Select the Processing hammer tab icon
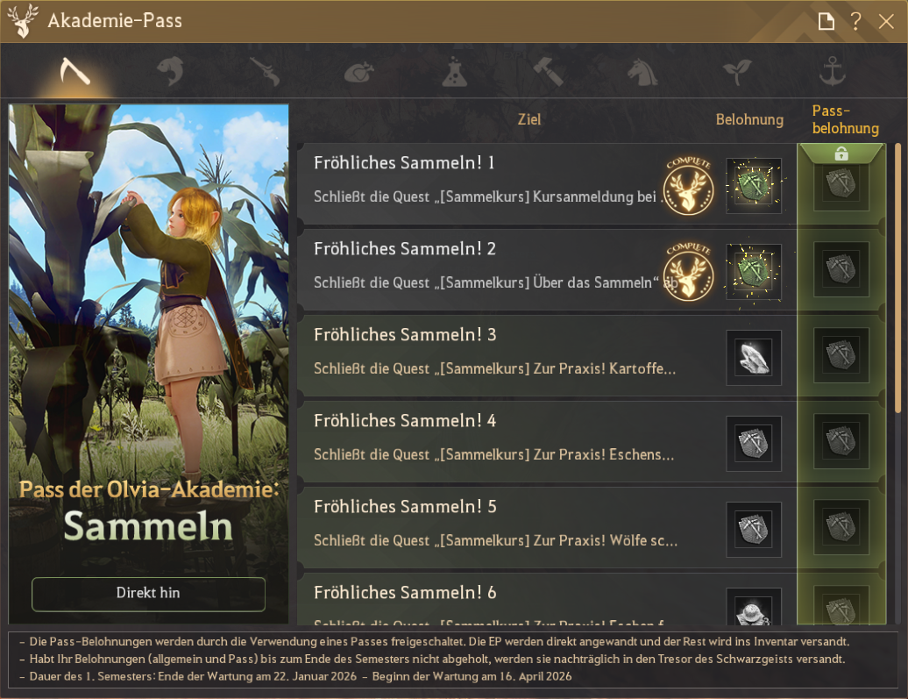 click(x=548, y=72)
